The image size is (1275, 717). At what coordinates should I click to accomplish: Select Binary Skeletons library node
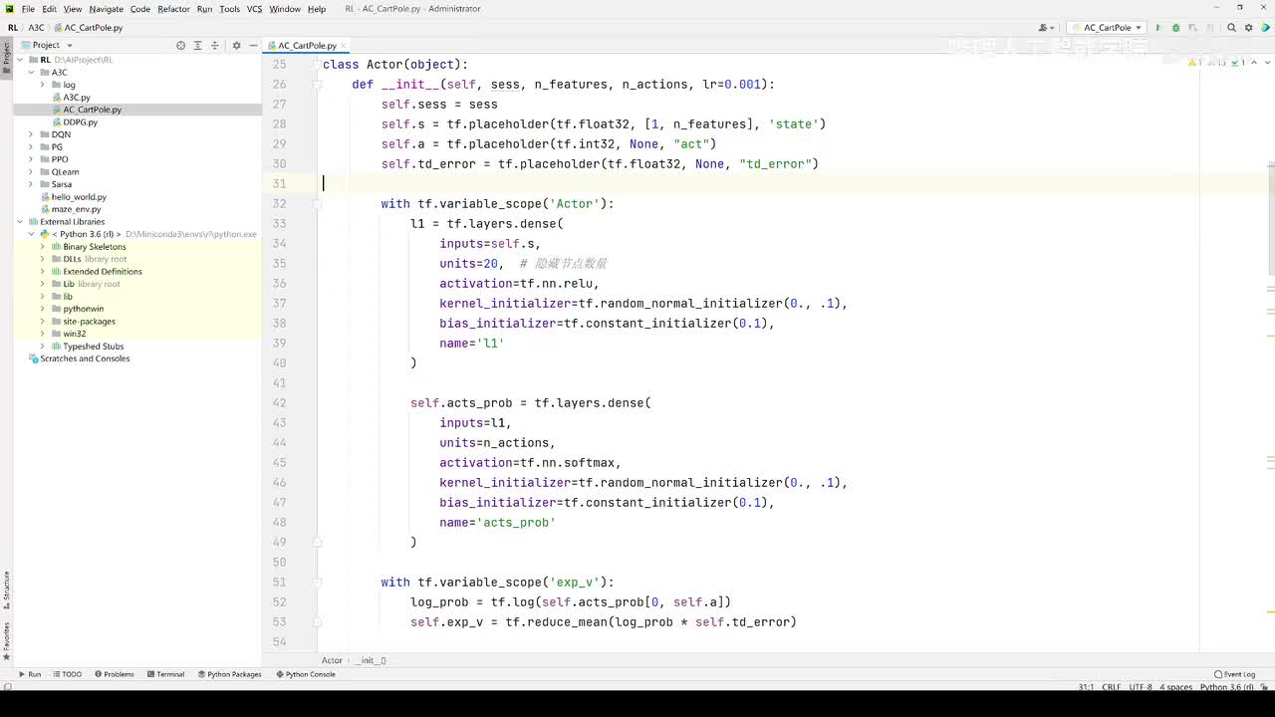[95, 247]
